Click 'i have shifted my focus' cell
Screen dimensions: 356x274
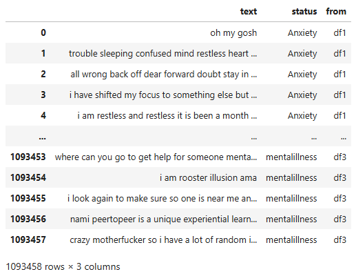coord(163,95)
